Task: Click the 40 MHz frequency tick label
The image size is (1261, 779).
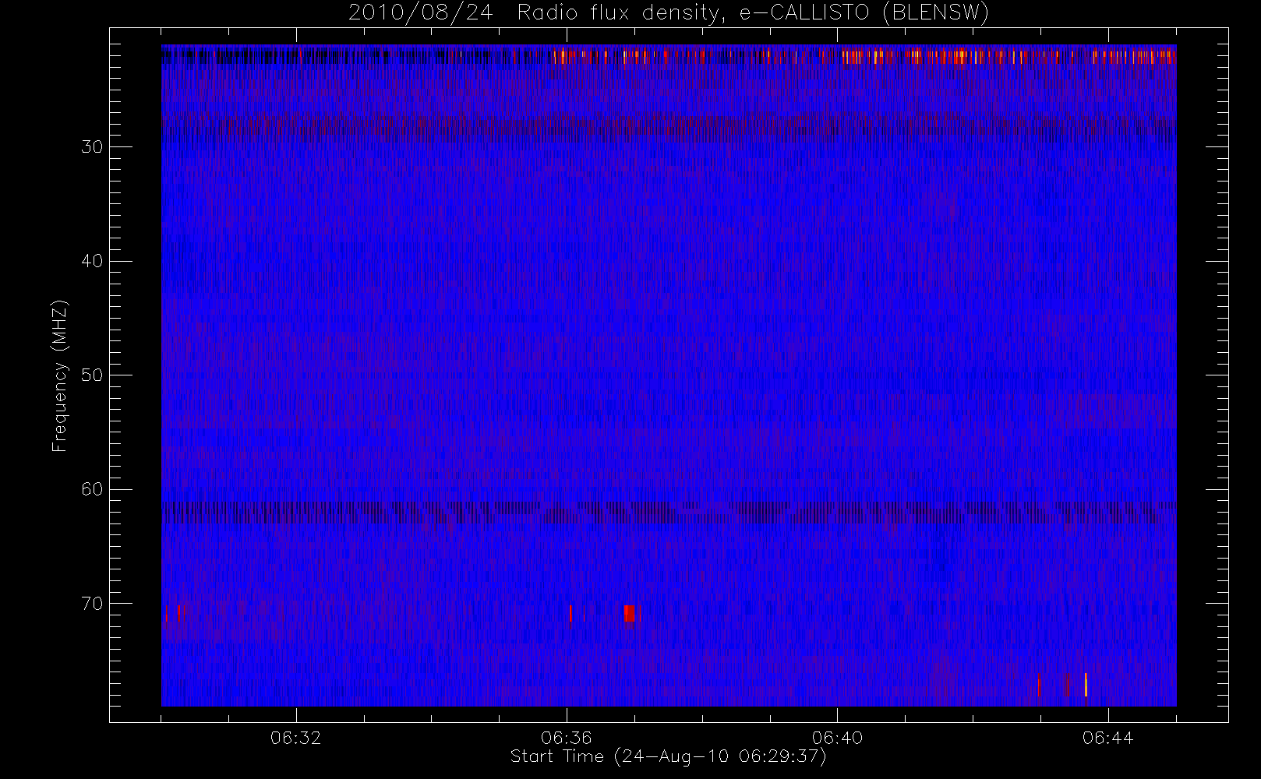Action: (92, 261)
